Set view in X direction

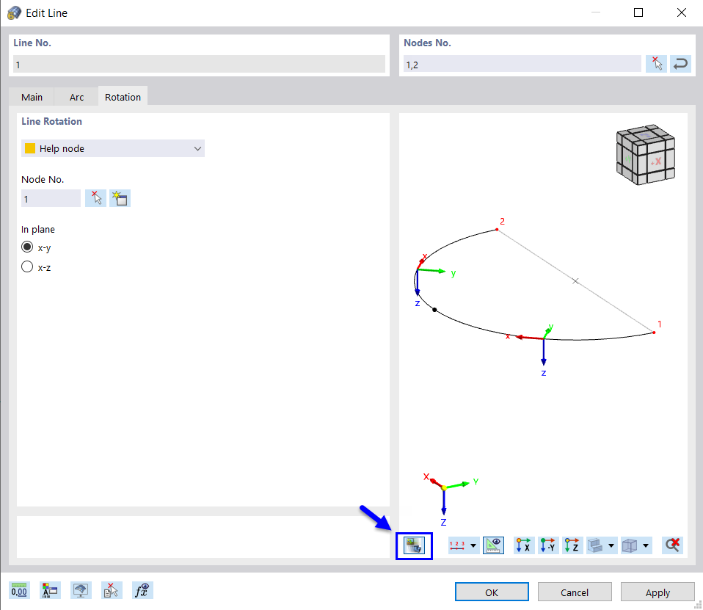point(523,545)
